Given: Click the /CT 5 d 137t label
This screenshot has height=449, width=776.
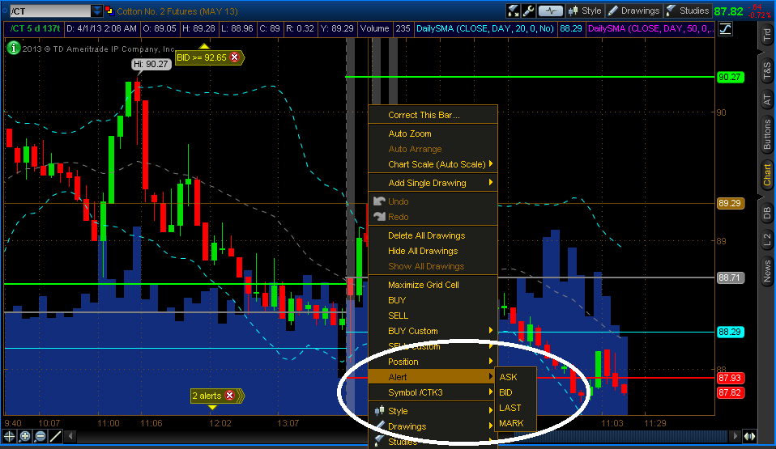Looking at the screenshot, I should coord(35,28).
